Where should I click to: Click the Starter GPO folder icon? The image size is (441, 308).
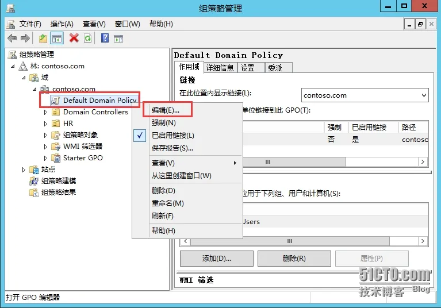pyautogui.click(x=56, y=158)
